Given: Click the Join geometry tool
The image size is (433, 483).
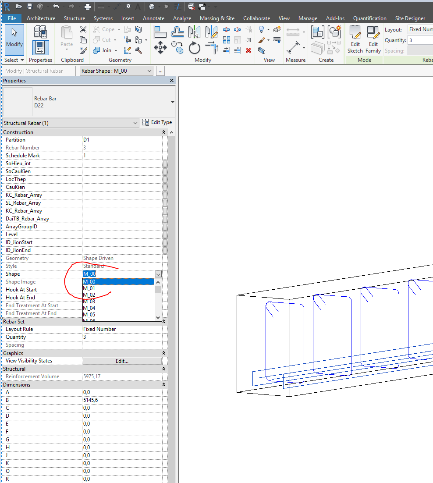Looking at the screenshot, I should [x=102, y=50].
